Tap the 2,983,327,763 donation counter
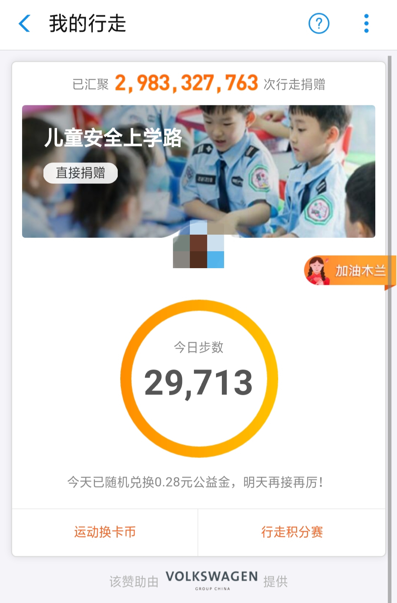Viewport: 397px width, 603px height. [x=186, y=83]
